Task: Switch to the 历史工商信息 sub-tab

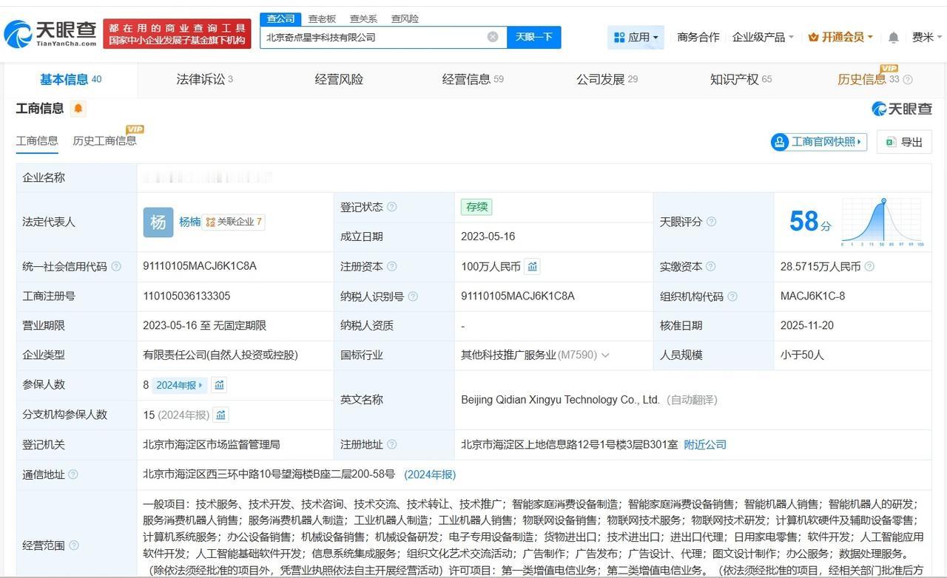Action: coord(104,140)
